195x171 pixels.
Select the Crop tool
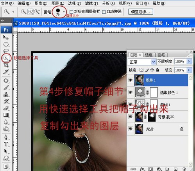point(6,65)
